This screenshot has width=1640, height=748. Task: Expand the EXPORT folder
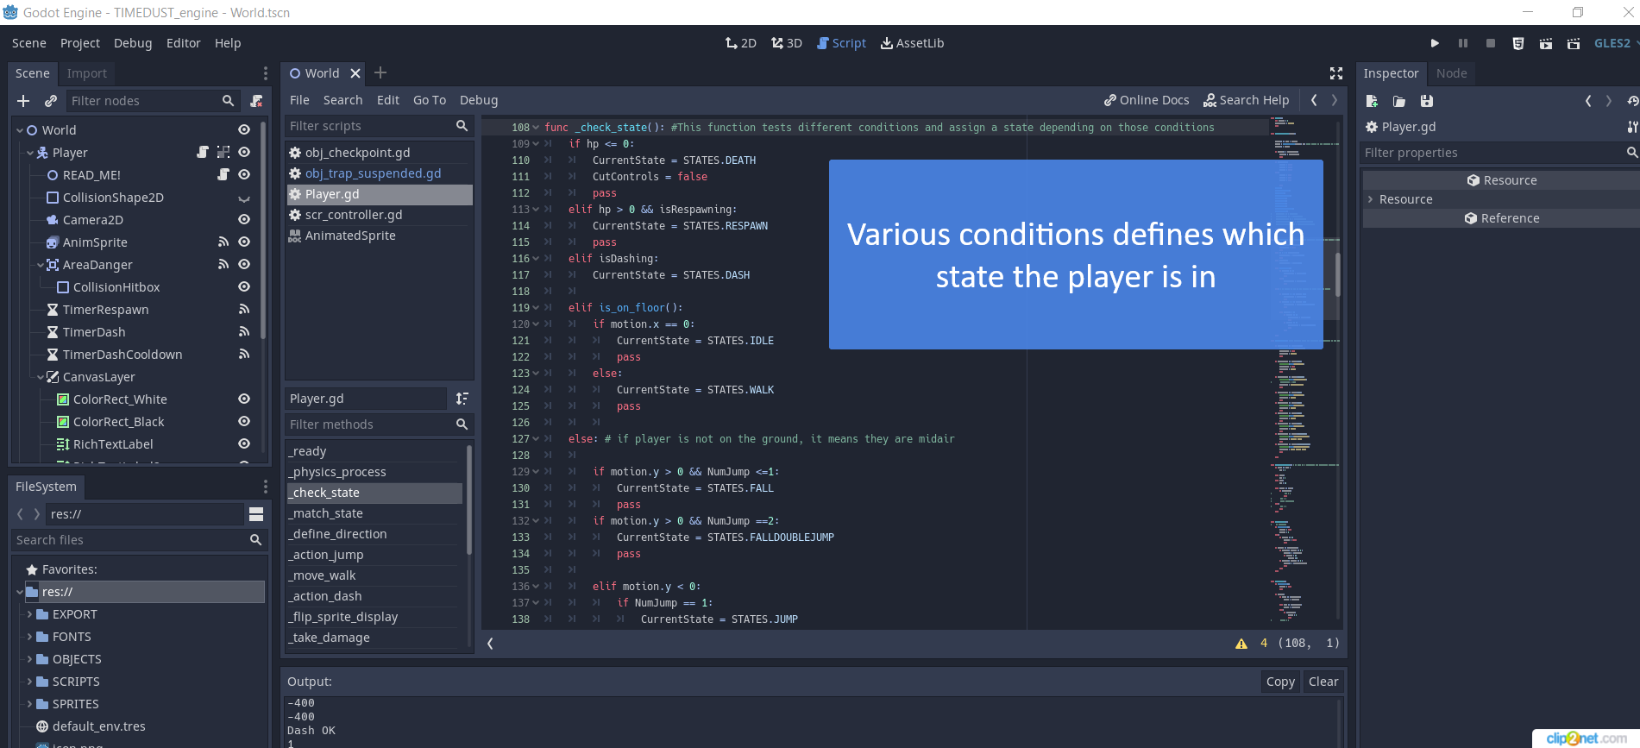point(30,614)
